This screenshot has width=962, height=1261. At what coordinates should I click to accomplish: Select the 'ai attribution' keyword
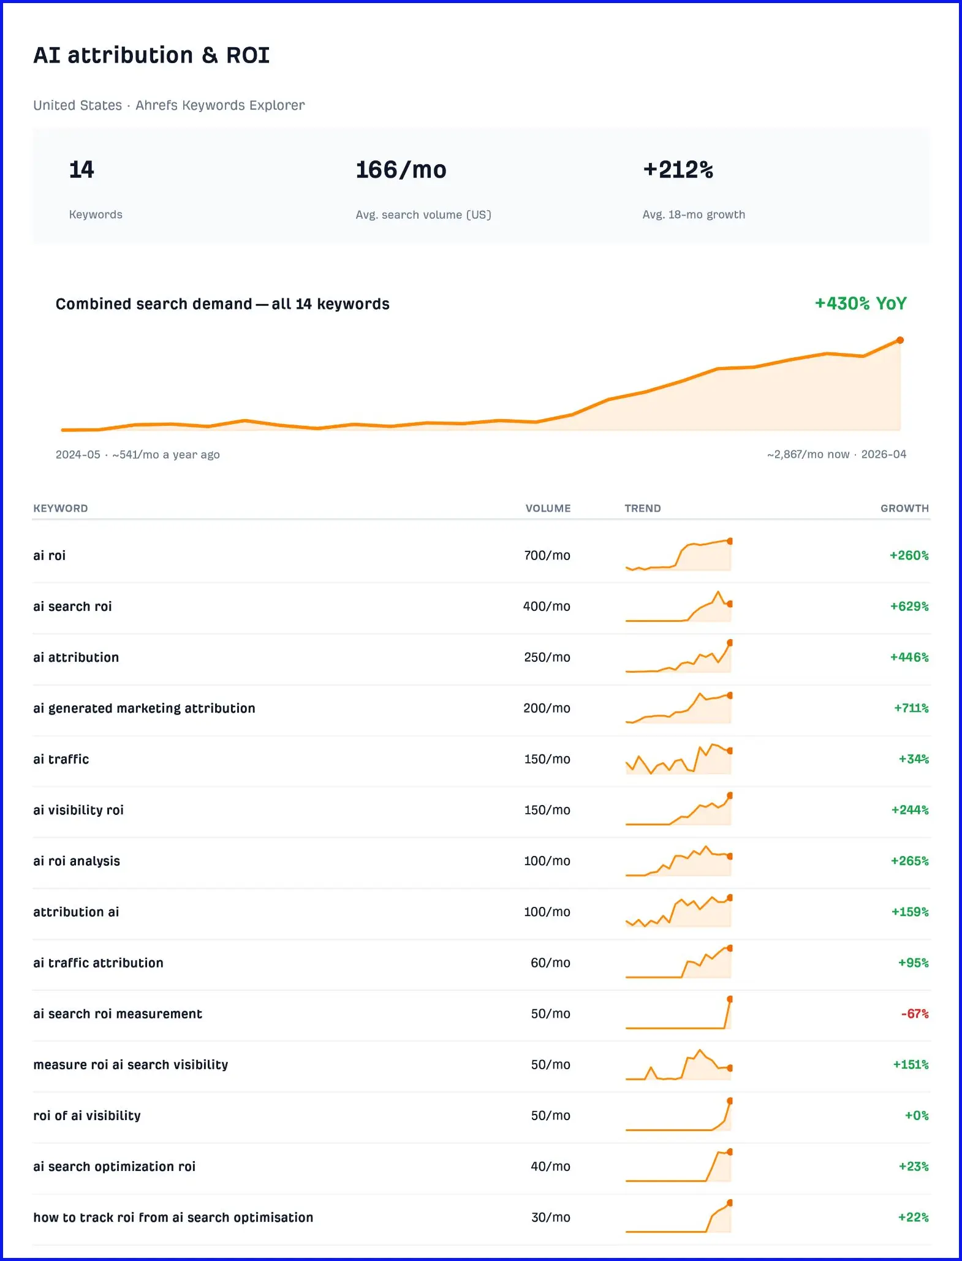tap(76, 657)
